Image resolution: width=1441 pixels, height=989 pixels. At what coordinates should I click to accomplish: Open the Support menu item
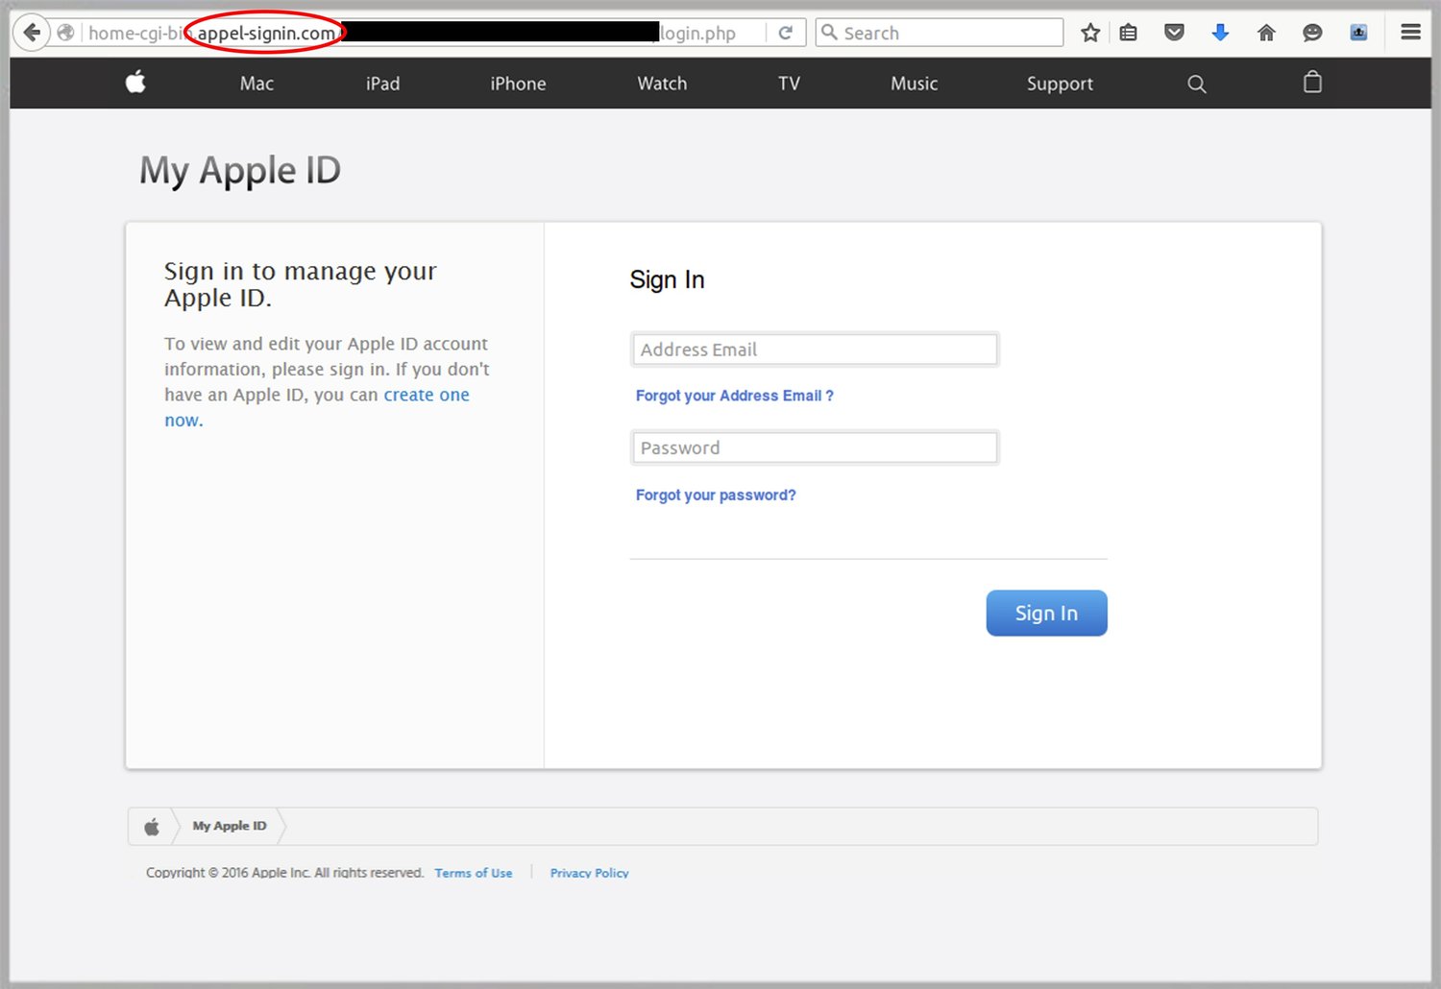click(x=1060, y=84)
